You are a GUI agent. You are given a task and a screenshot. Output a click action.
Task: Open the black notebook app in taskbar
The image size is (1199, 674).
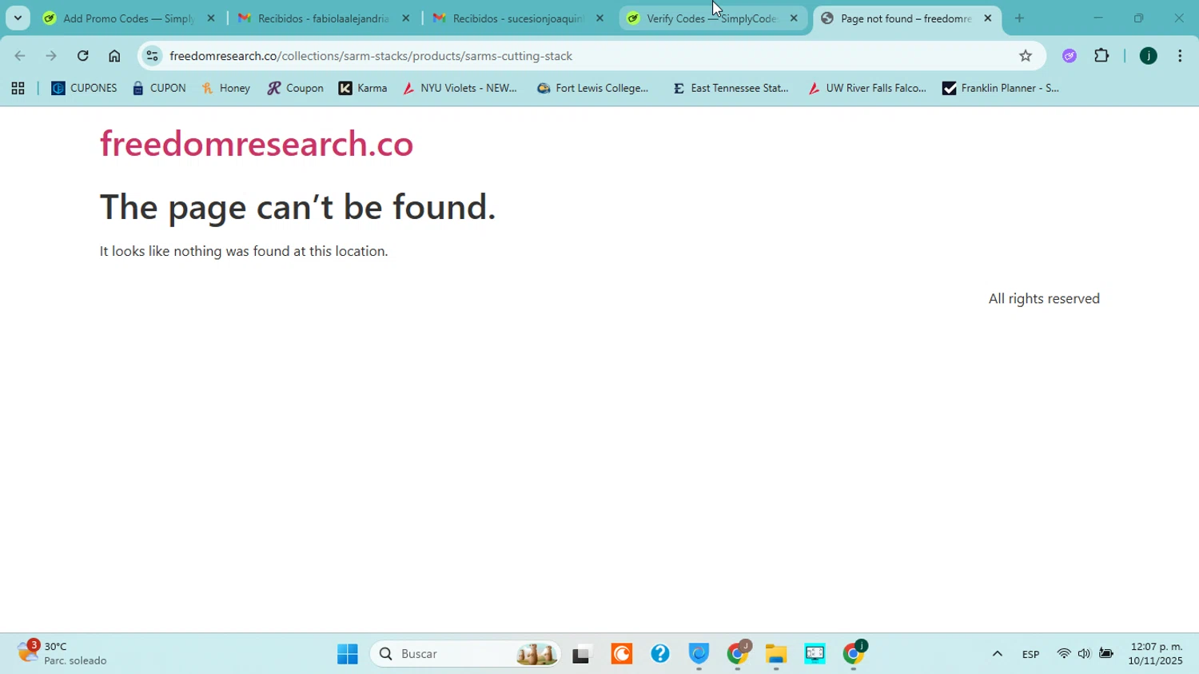coord(581,654)
